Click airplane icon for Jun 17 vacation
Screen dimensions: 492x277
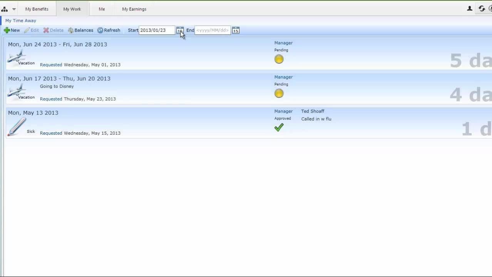coord(16,92)
